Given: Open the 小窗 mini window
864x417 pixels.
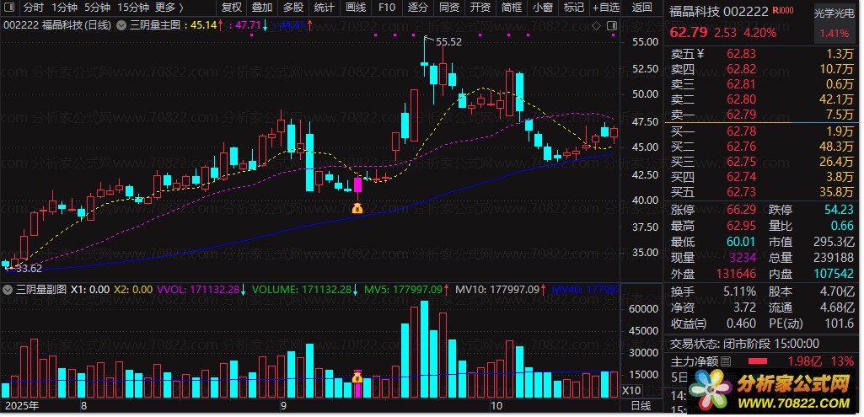Looking at the screenshot, I should (543, 8).
